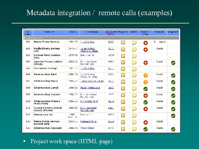199x149 pixels.
Task: Open the Progress icon for Norman River Juvenile Data
Action: 123,56
